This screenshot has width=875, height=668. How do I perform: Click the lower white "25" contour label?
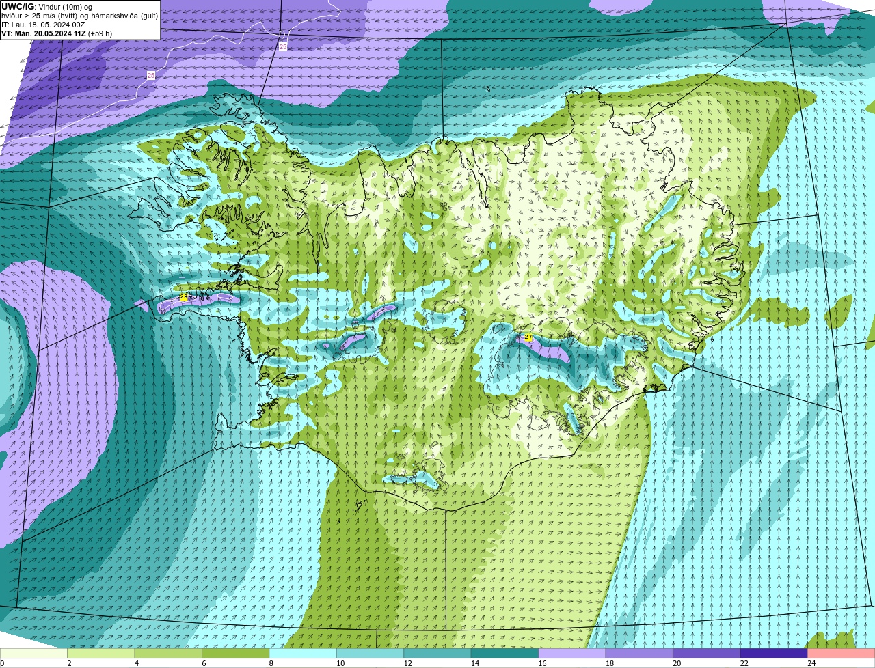click(151, 75)
